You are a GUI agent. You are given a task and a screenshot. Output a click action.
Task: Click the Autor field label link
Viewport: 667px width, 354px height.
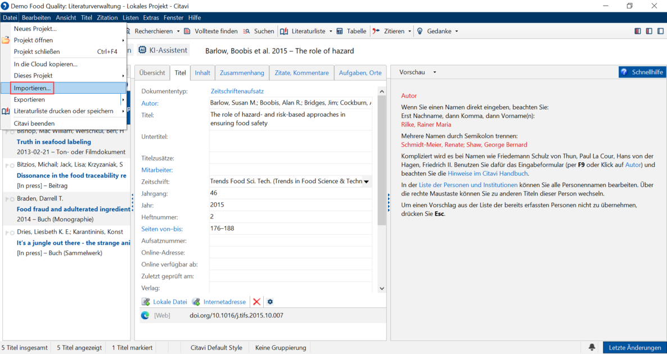tap(150, 103)
